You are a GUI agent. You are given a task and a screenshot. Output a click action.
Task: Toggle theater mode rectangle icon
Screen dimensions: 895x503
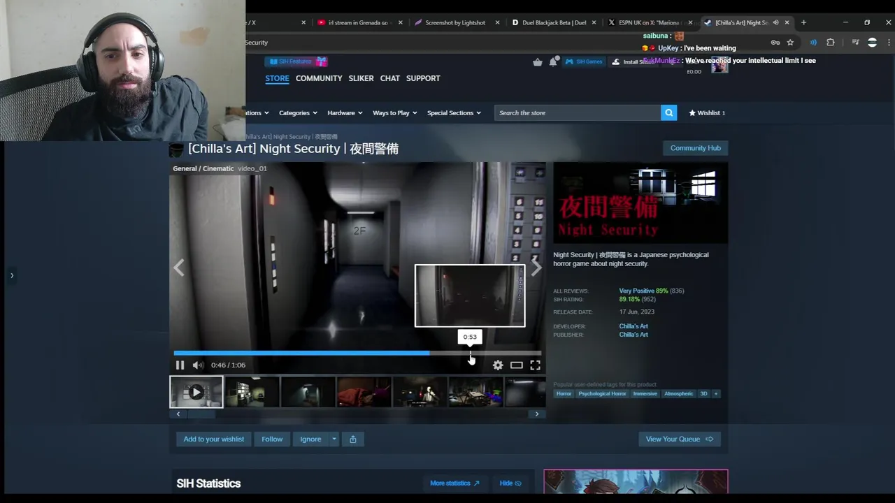[516, 365]
